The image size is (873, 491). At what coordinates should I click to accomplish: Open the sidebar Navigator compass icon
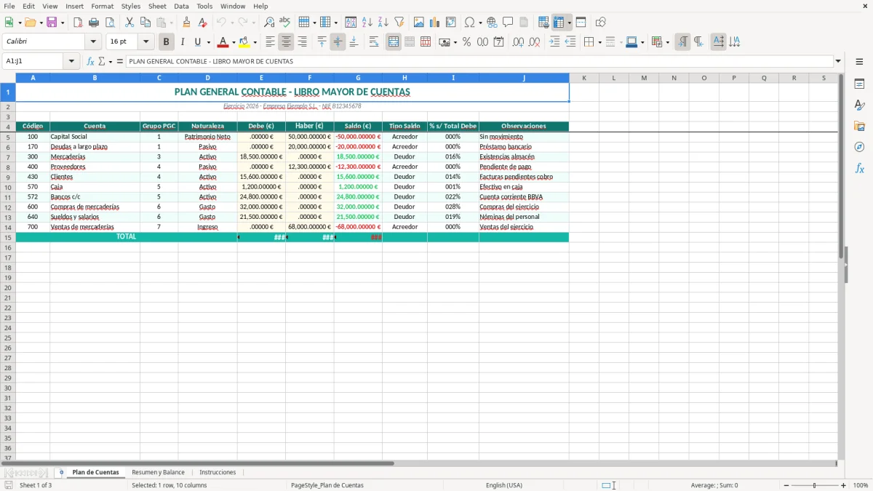[x=859, y=147]
